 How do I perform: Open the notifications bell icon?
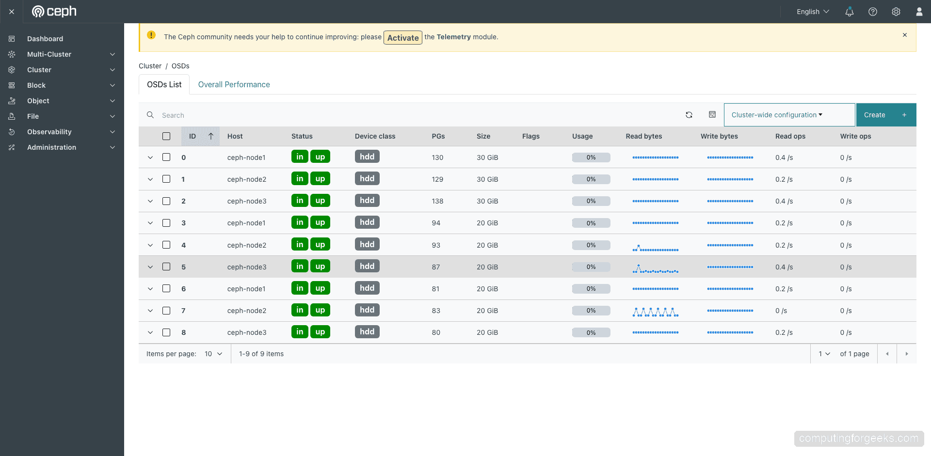pos(849,12)
